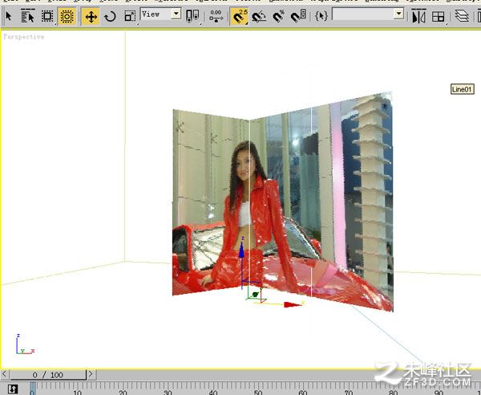
Task: Open the Layer Manager stacked-sheets icon
Action: [x=462, y=16]
